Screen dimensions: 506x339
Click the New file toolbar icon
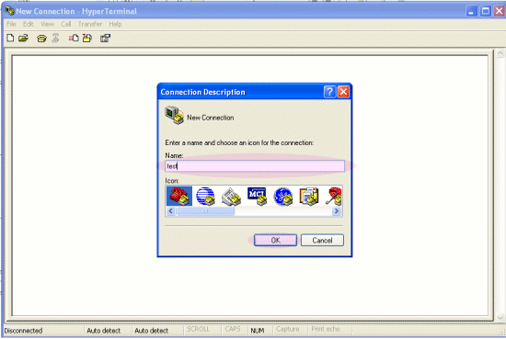point(10,38)
